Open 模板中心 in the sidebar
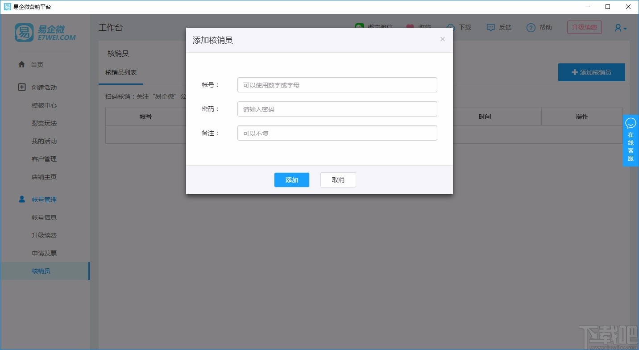 [44, 105]
